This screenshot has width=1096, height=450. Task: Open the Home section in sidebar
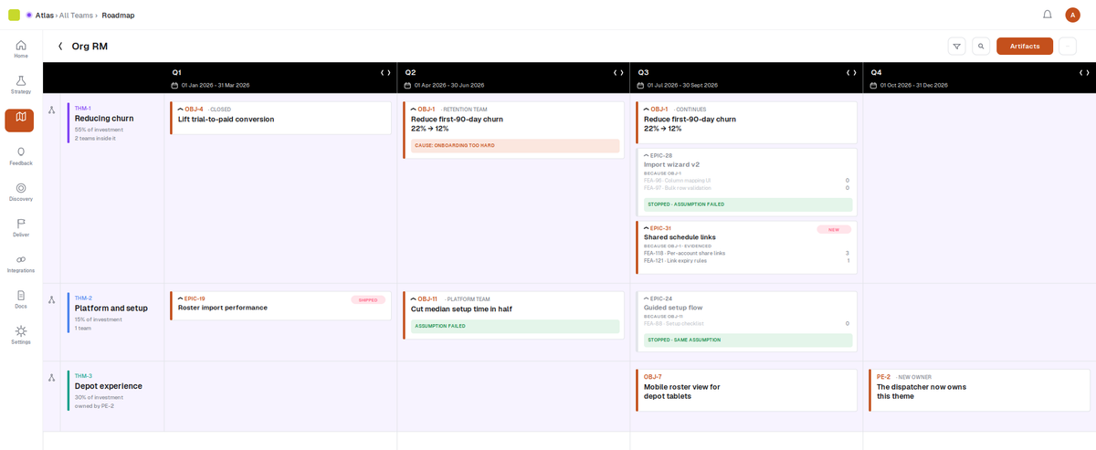pyautogui.click(x=20, y=49)
